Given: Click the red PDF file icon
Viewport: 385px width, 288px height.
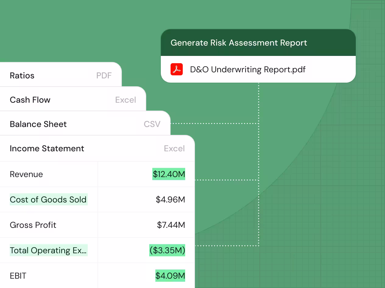Looking at the screenshot, I should [x=177, y=69].
